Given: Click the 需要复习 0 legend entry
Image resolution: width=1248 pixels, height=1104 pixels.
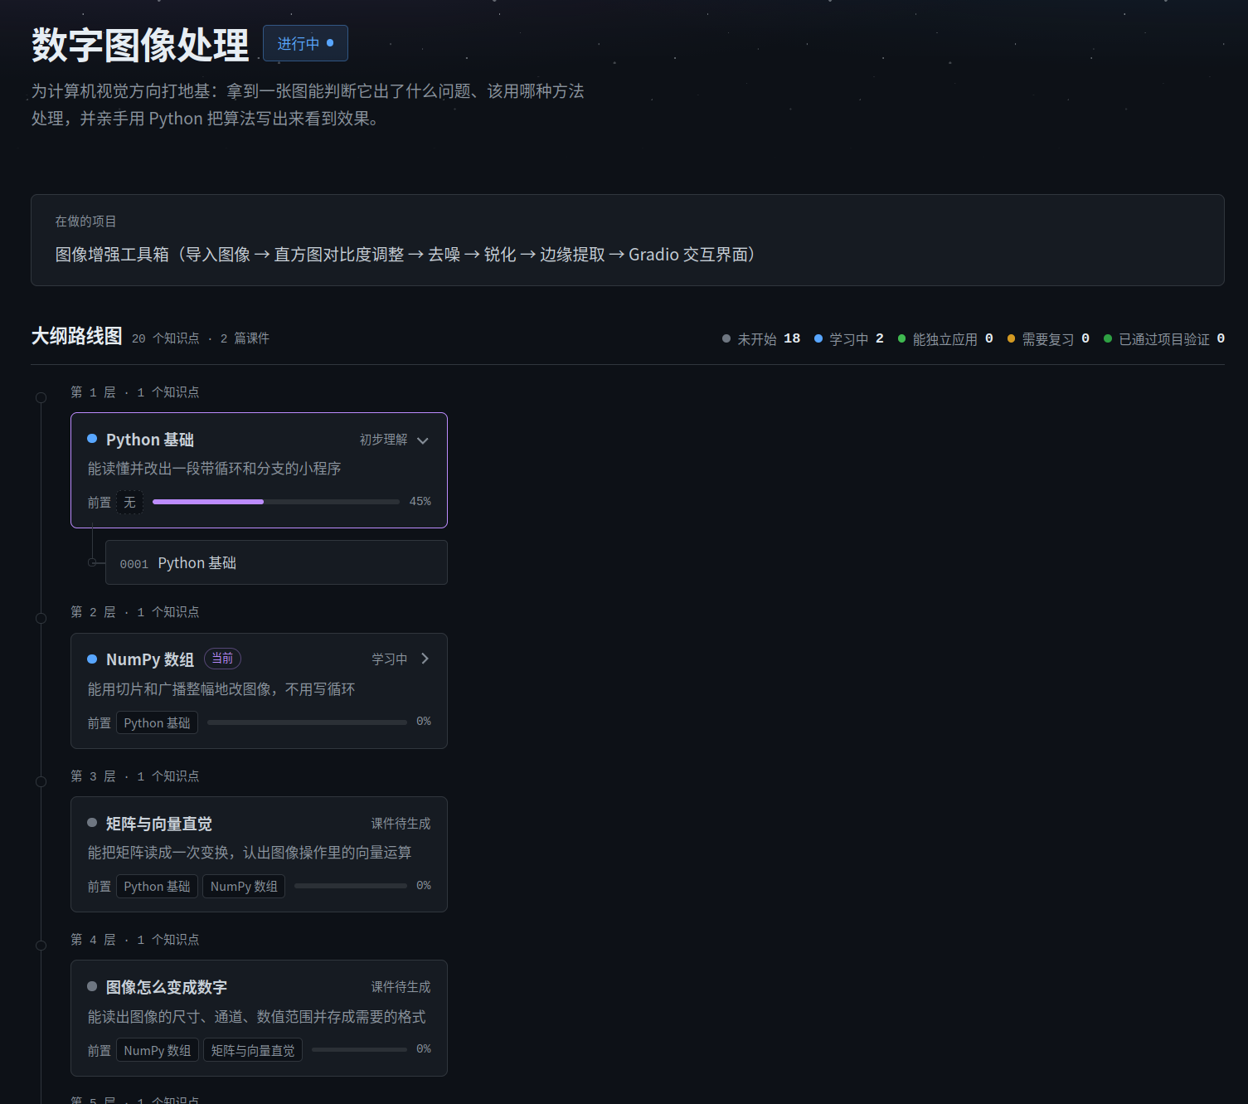Looking at the screenshot, I should (x=1048, y=338).
